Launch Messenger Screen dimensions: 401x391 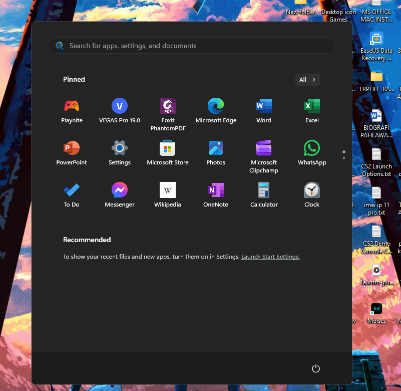point(120,195)
